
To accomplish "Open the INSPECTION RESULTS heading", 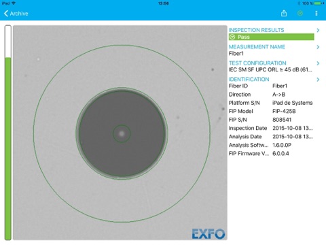I will click(256, 30).
